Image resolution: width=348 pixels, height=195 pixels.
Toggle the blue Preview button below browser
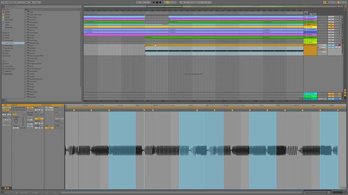(x=6, y=100)
